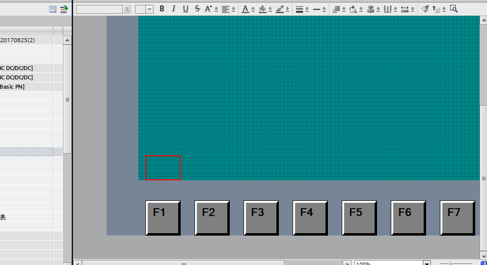Click the line style icon
487x265 pixels.
317,9
